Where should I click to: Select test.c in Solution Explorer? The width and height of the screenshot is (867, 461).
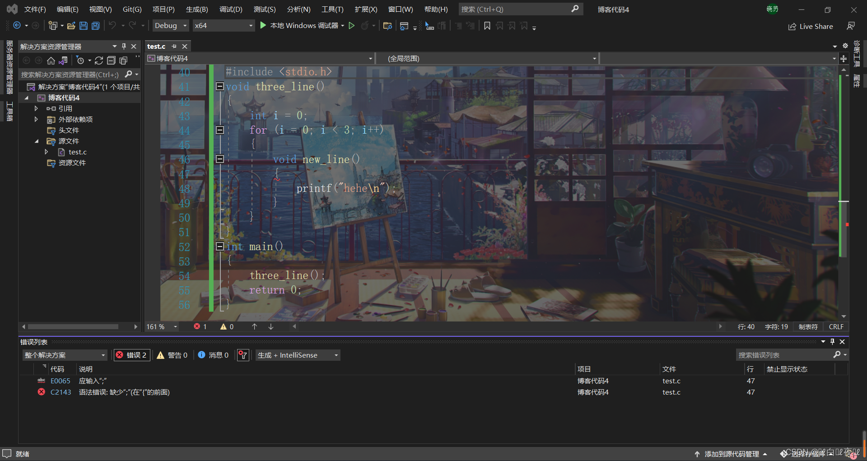[x=78, y=152]
